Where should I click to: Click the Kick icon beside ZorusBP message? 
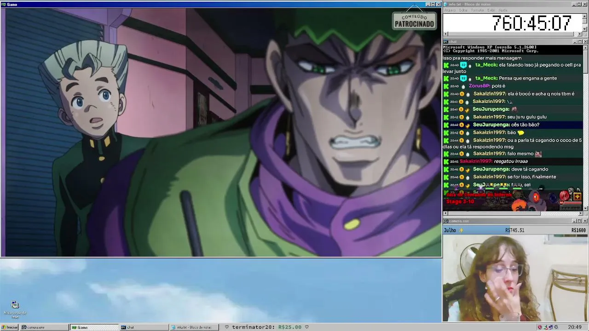click(446, 86)
